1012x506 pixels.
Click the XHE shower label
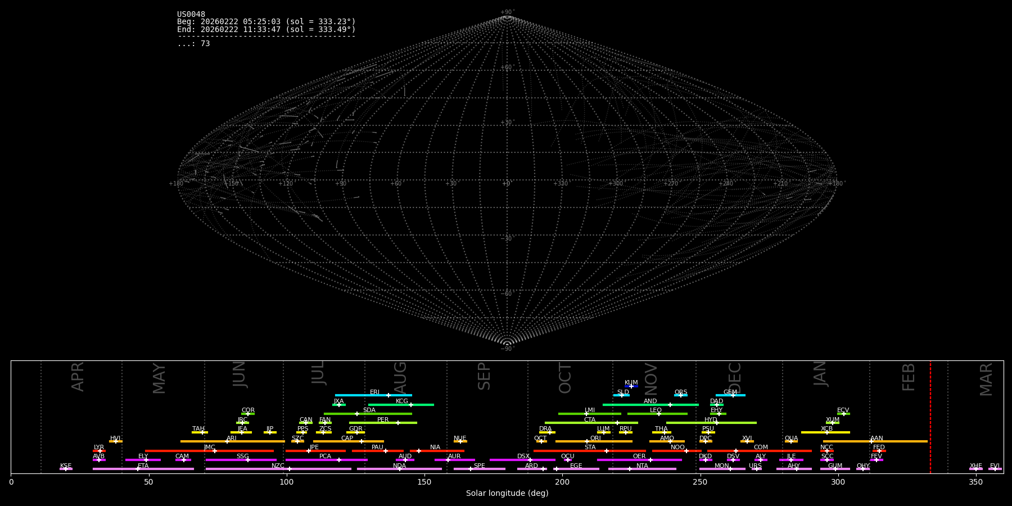click(975, 466)
